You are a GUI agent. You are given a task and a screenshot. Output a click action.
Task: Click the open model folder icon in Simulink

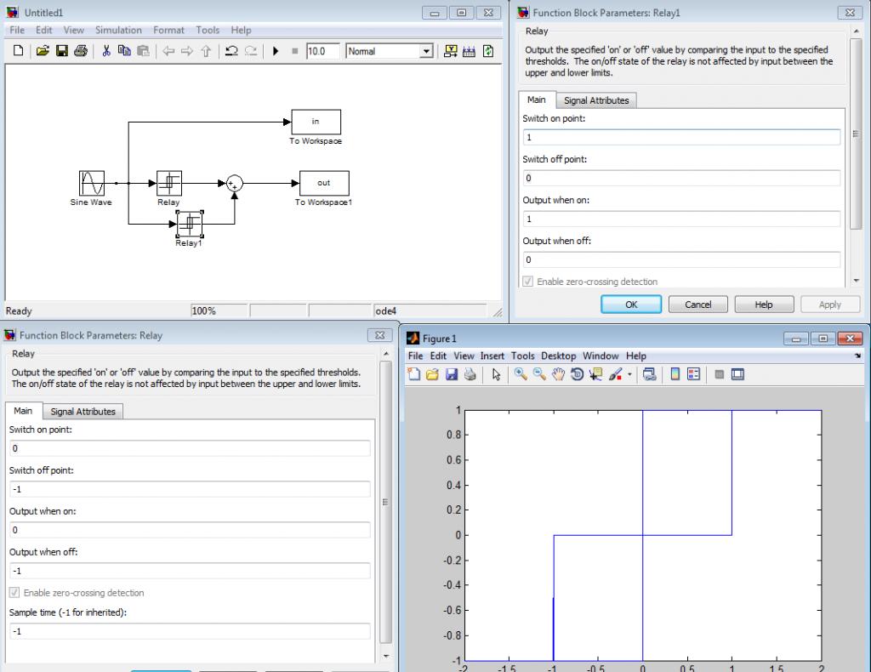pyautogui.click(x=43, y=51)
